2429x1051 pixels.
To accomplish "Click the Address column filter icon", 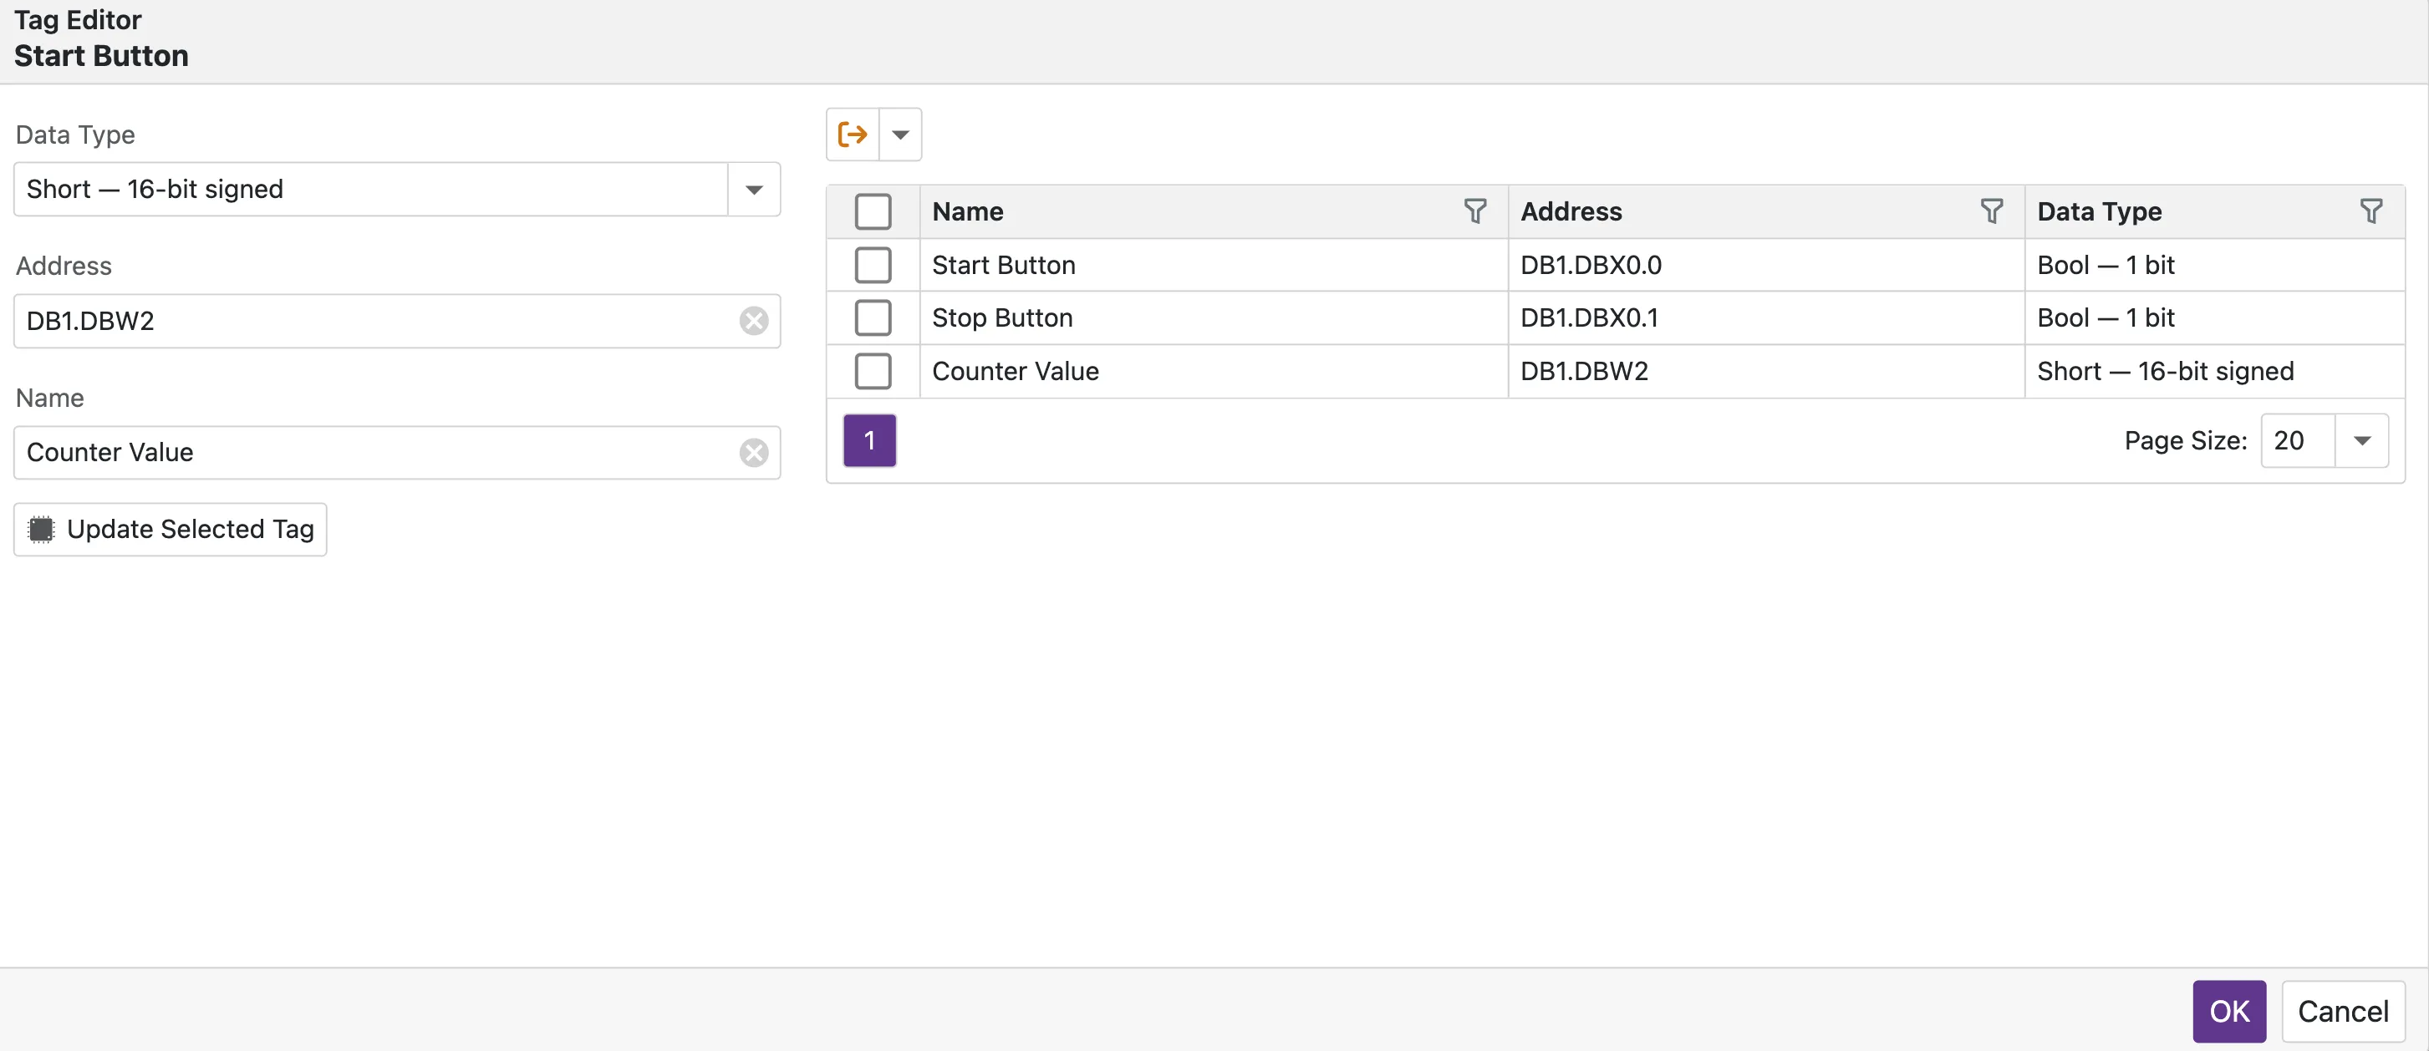I will [x=1992, y=211].
